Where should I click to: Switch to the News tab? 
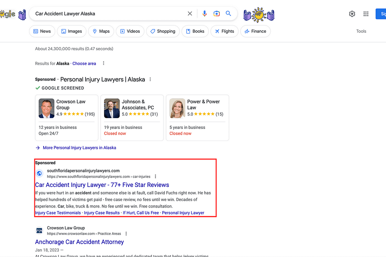42,31
